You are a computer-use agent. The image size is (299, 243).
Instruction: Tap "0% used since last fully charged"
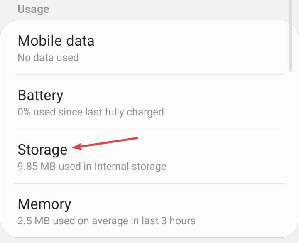(x=91, y=112)
